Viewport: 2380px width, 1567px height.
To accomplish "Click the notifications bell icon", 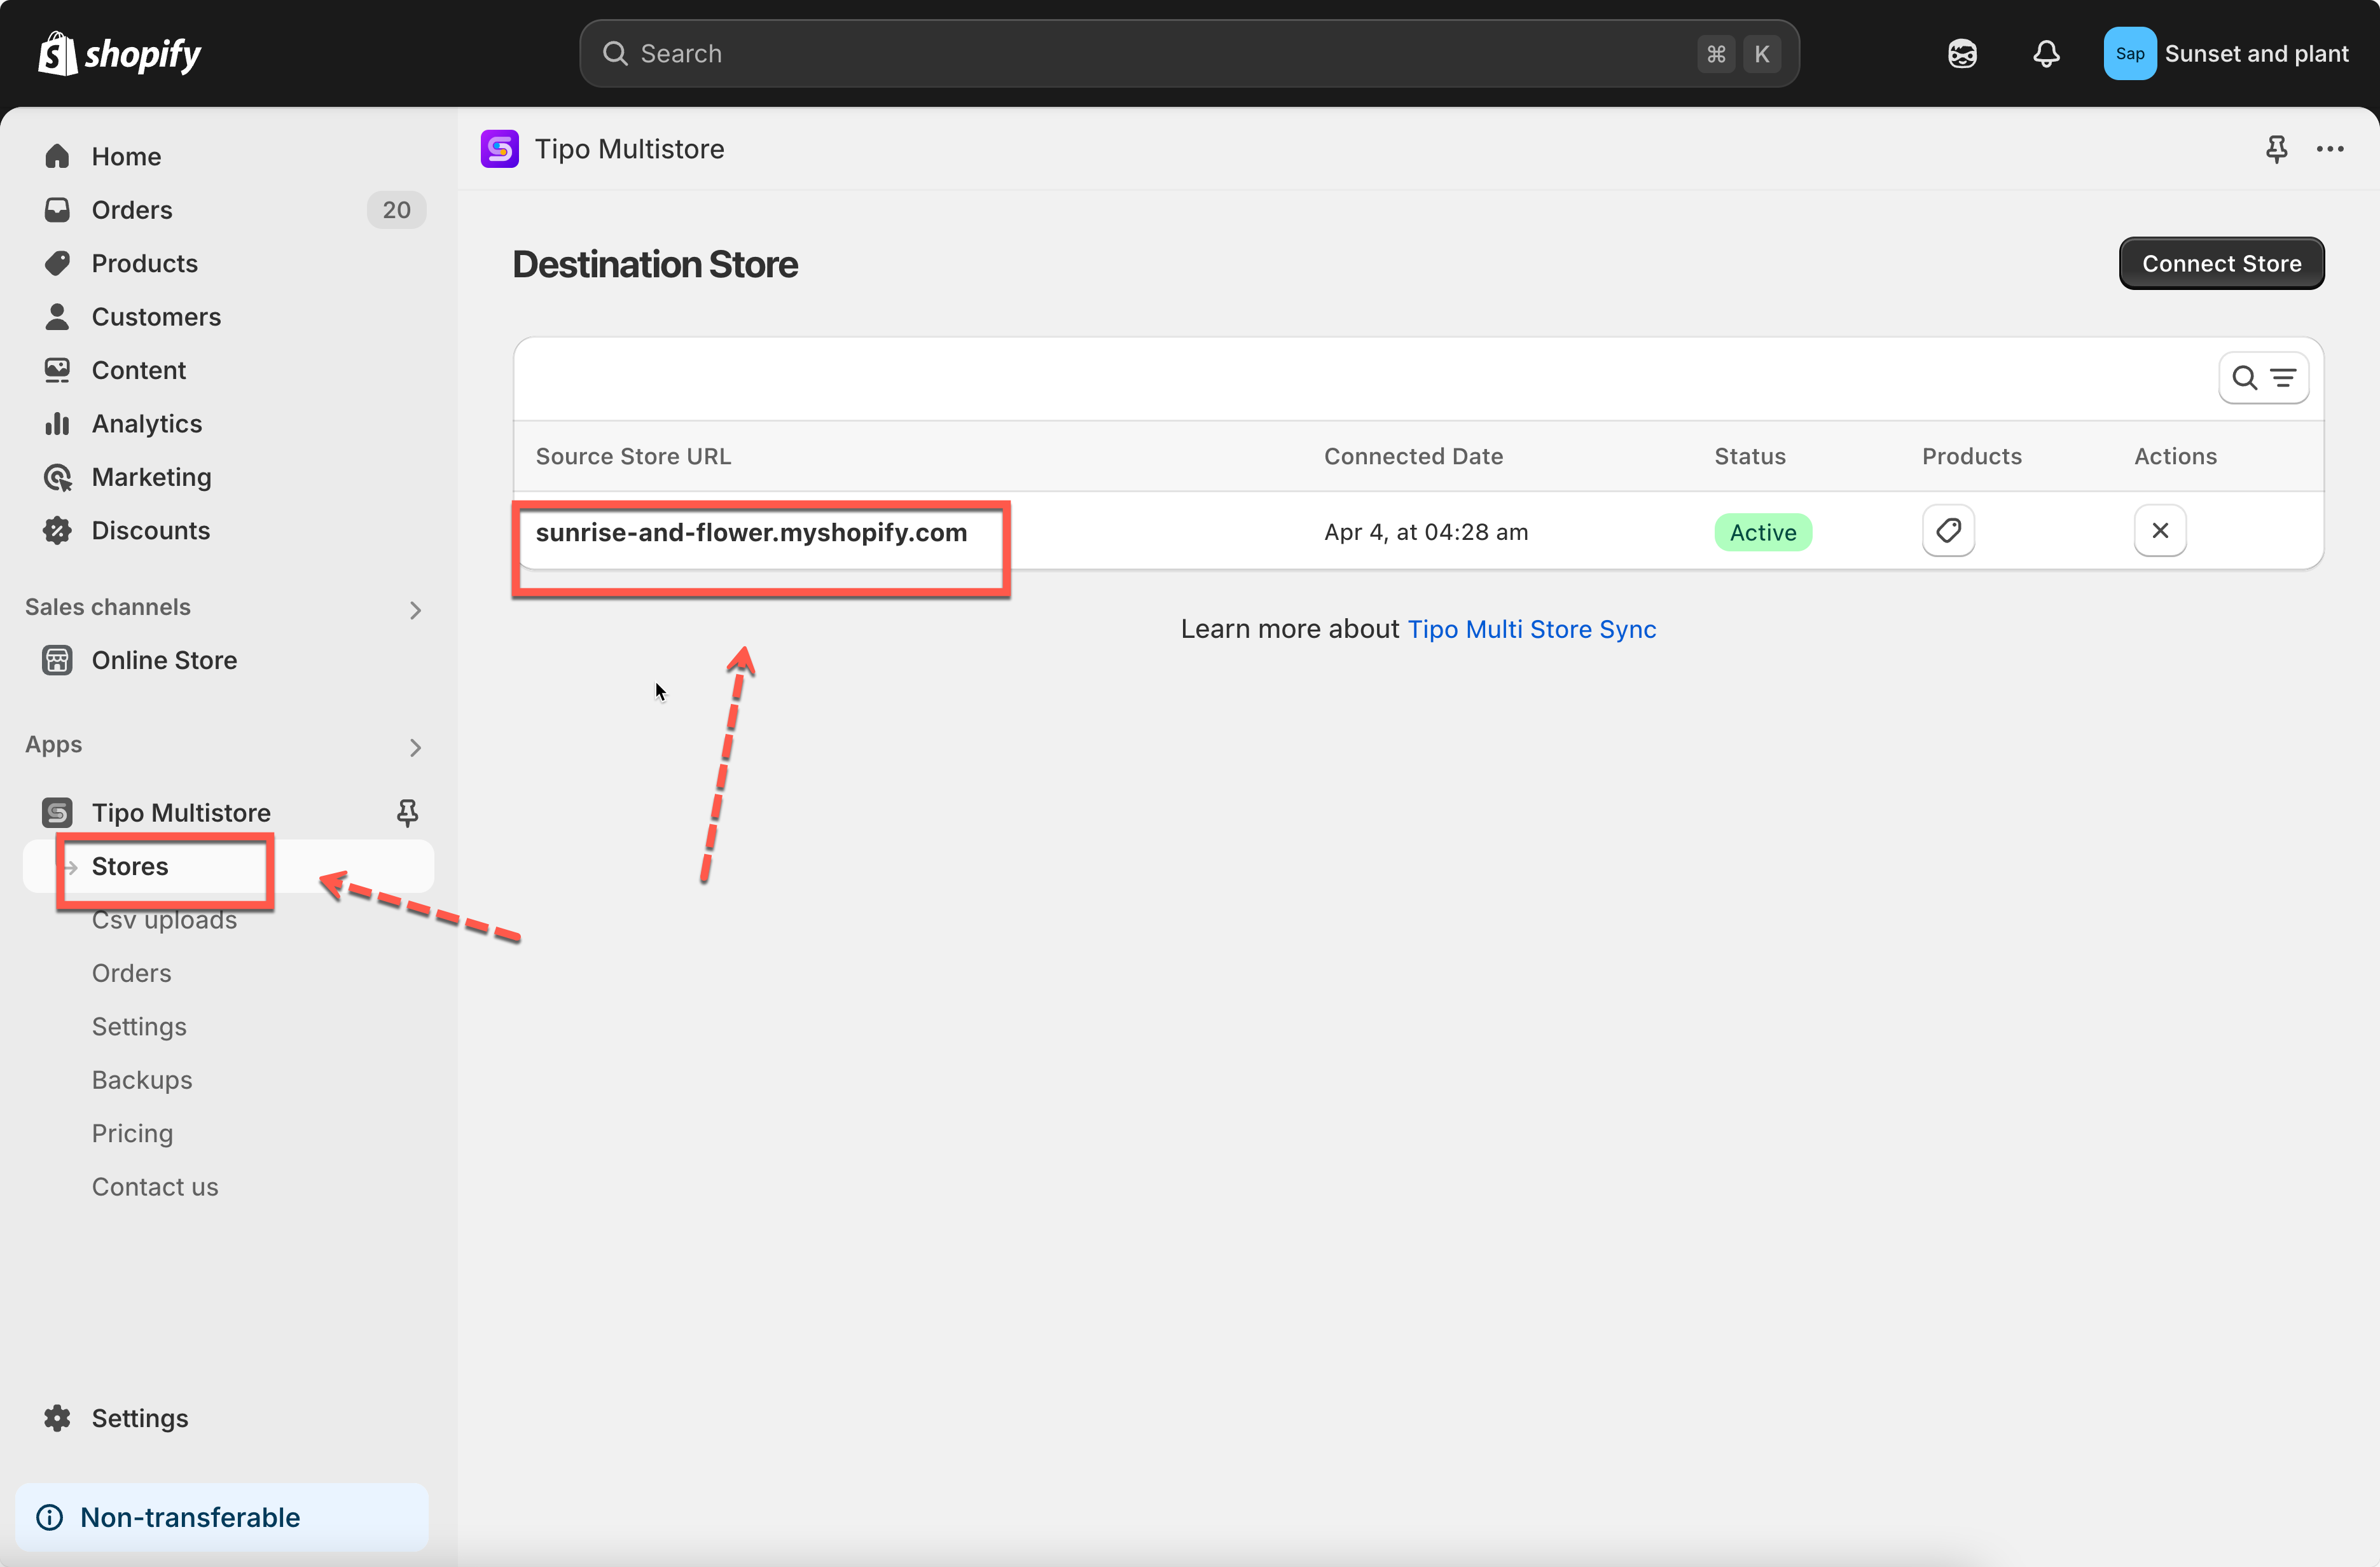I will [x=2045, y=53].
